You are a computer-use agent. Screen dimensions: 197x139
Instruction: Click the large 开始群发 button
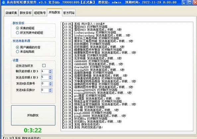pyautogui.click(x=33, y=115)
